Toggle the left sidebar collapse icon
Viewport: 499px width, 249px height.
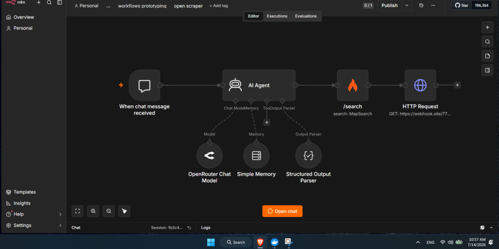(59, 2)
